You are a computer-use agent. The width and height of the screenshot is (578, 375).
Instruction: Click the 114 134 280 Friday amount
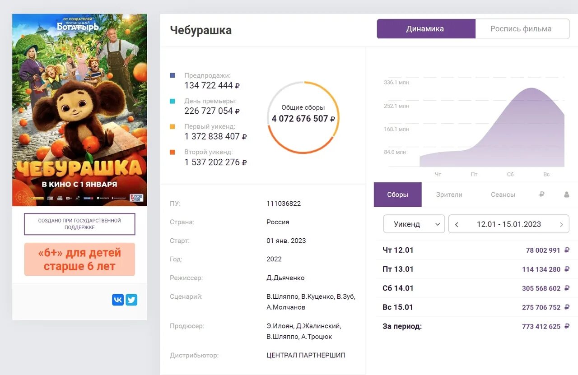tap(541, 269)
